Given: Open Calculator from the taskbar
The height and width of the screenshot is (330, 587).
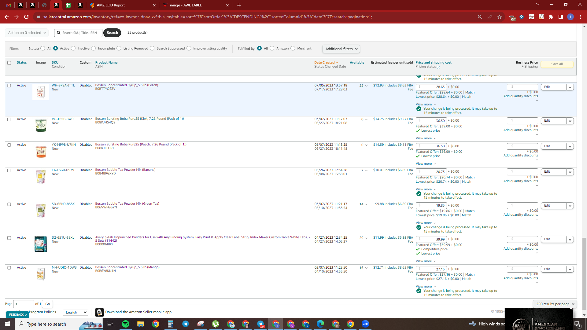Looking at the screenshot, I should [x=171, y=324].
